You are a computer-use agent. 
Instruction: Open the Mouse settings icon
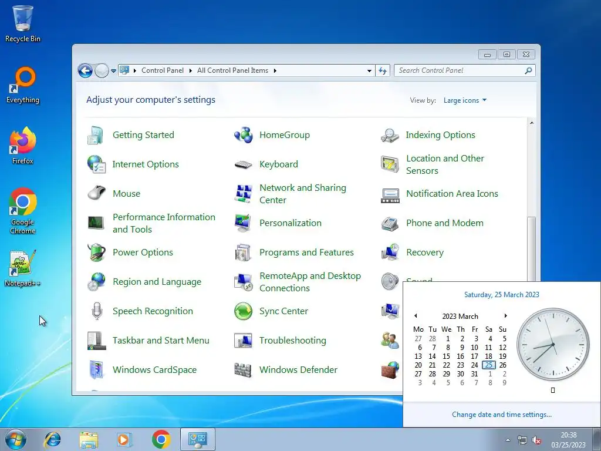(96, 193)
